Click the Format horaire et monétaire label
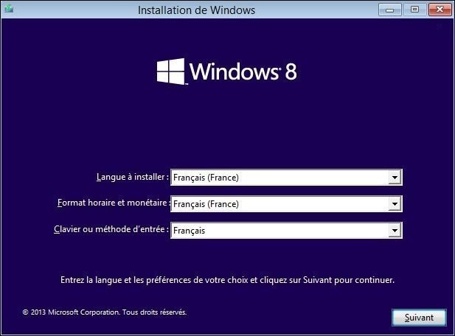Viewport: 455px width, 336px height. [114, 203]
